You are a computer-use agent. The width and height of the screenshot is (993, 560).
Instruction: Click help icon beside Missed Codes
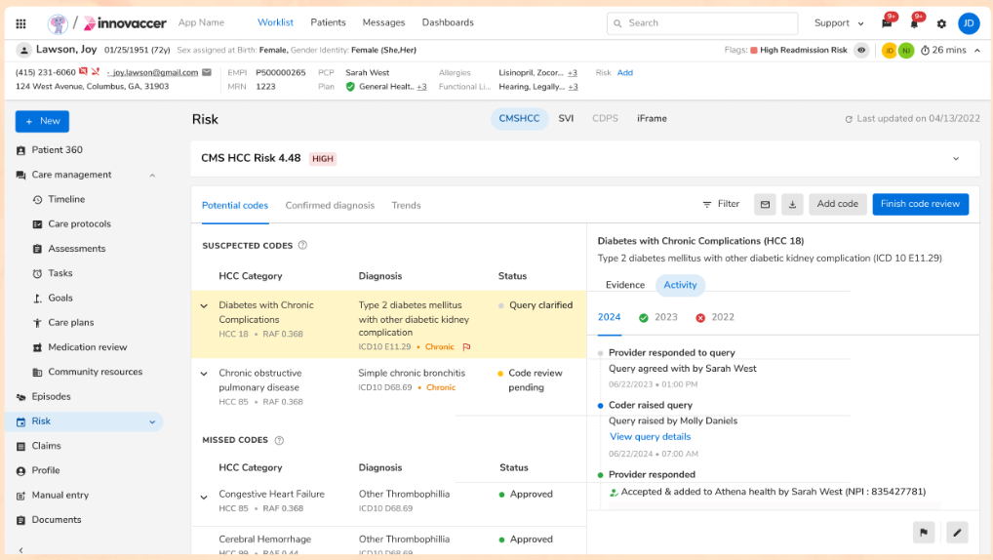coord(279,441)
